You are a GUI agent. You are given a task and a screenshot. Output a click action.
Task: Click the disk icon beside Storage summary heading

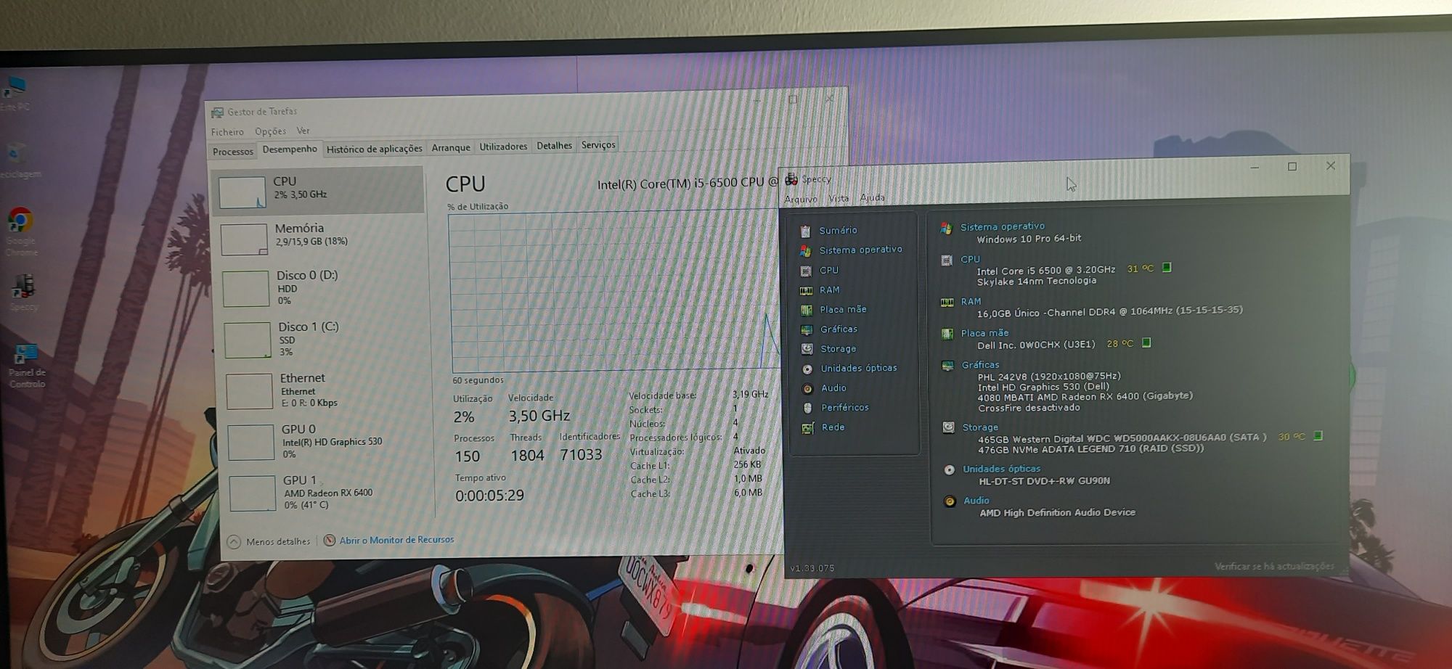tap(948, 427)
